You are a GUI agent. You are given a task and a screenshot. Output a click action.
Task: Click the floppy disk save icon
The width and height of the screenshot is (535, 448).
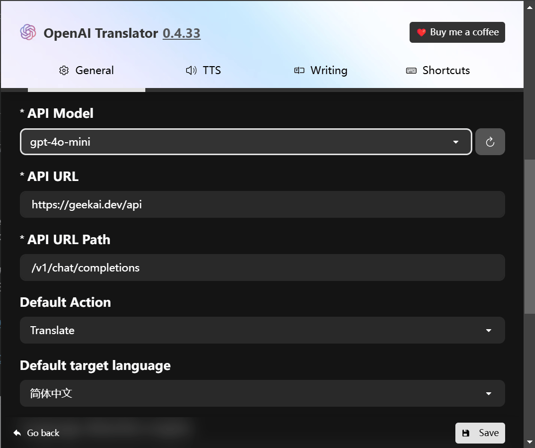(465, 433)
